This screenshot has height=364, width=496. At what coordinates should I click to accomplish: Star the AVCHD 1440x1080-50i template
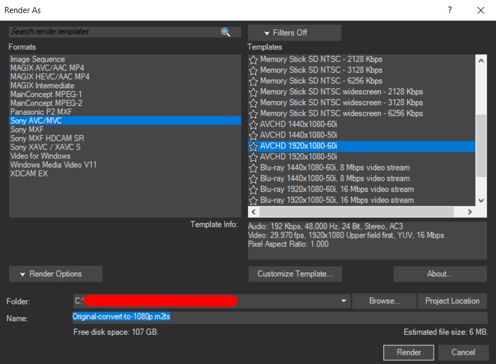[x=253, y=135]
